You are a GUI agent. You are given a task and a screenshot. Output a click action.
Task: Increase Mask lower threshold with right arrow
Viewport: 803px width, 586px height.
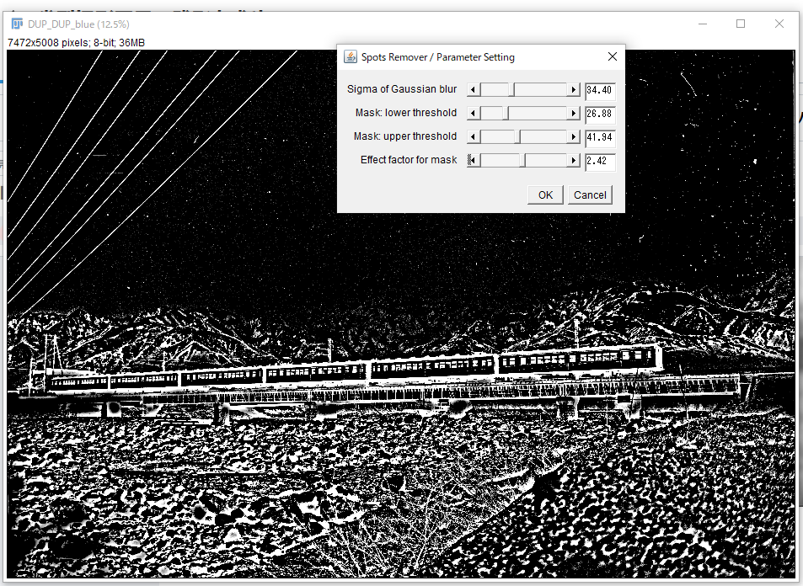[573, 113]
